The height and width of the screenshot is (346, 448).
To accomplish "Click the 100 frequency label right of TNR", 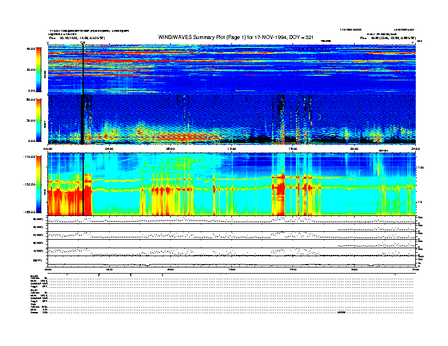I will (421, 167).
